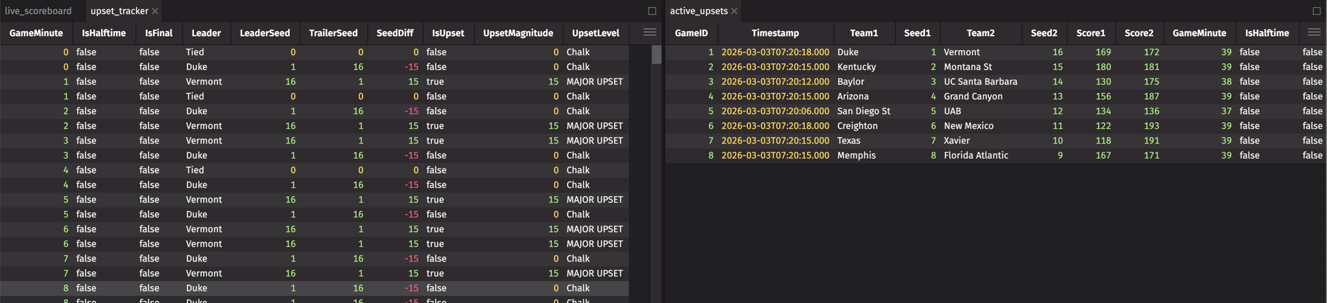The width and height of the screenshot is (1327, 303).
Task: Select the Creighton row in active_upsets
Action: pyautogui.click(x=857, y=126)
